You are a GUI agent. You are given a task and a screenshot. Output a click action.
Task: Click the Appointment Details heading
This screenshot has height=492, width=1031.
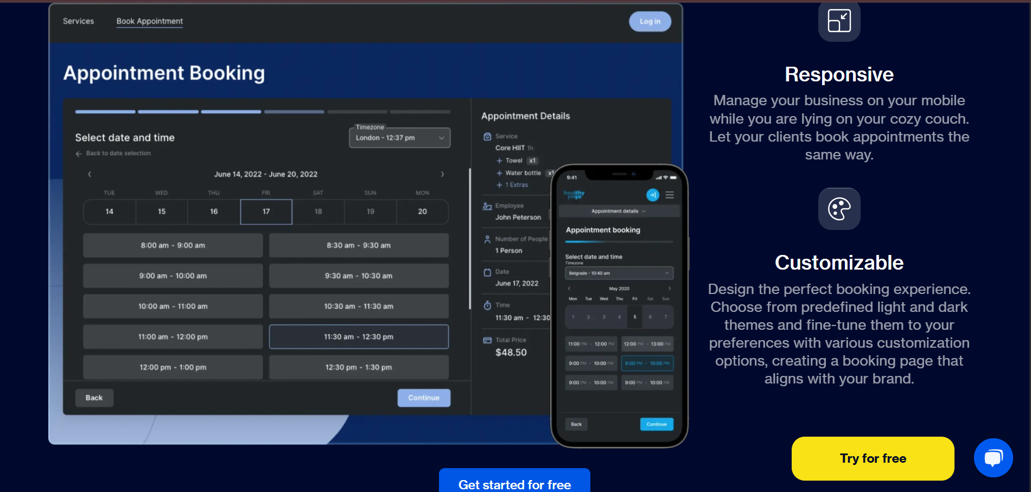point(525,116)
